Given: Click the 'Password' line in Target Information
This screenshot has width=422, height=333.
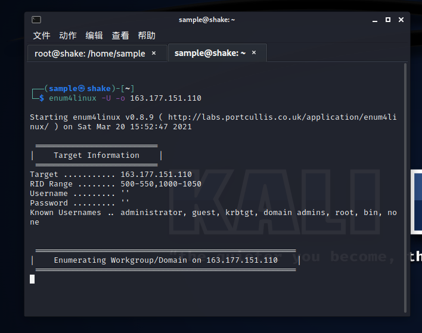Looking at the screenshot, I should (x=80, y=203).
